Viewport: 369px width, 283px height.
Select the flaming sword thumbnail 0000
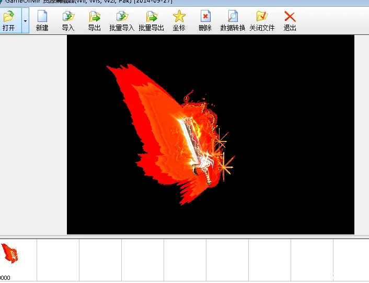(18, 260)
